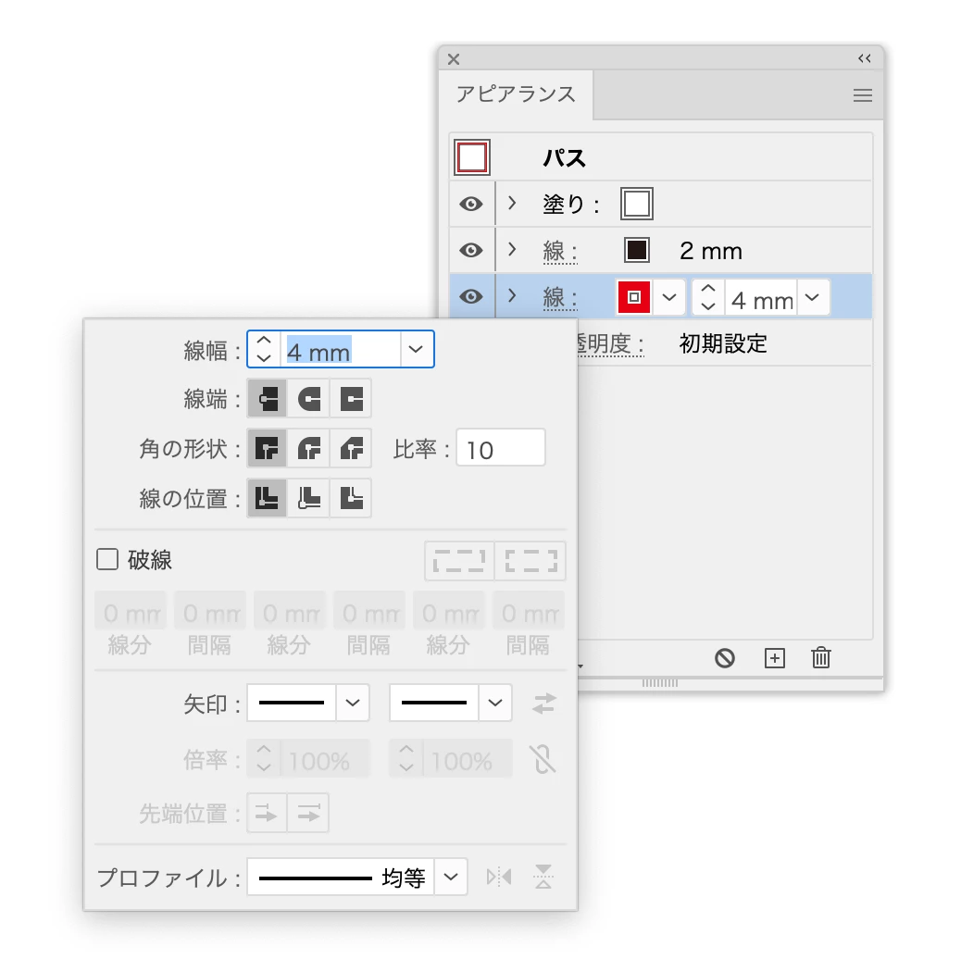Click stepper arrows of 線幅 field

point(264,349)
